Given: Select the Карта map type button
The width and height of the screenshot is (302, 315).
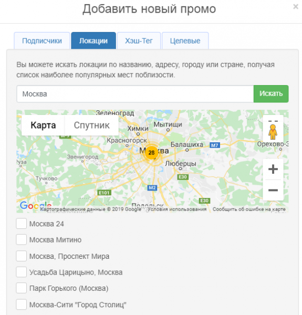Looking at the screenshot, I should (43, 125).
